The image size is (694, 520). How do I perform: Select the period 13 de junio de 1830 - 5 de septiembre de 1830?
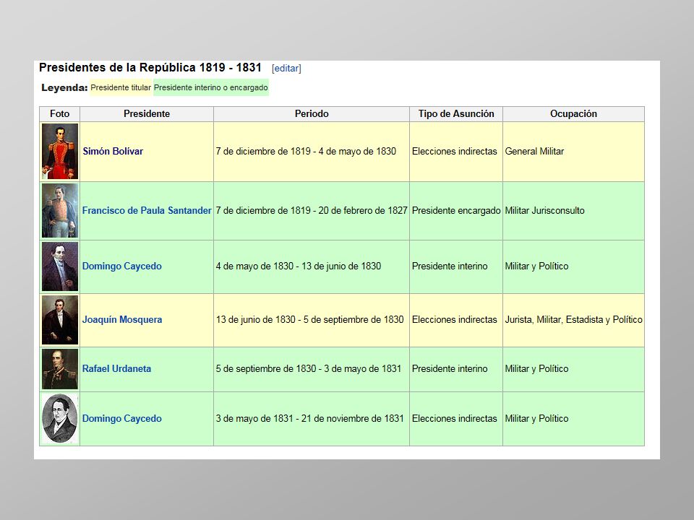click(x=310, y=320)
